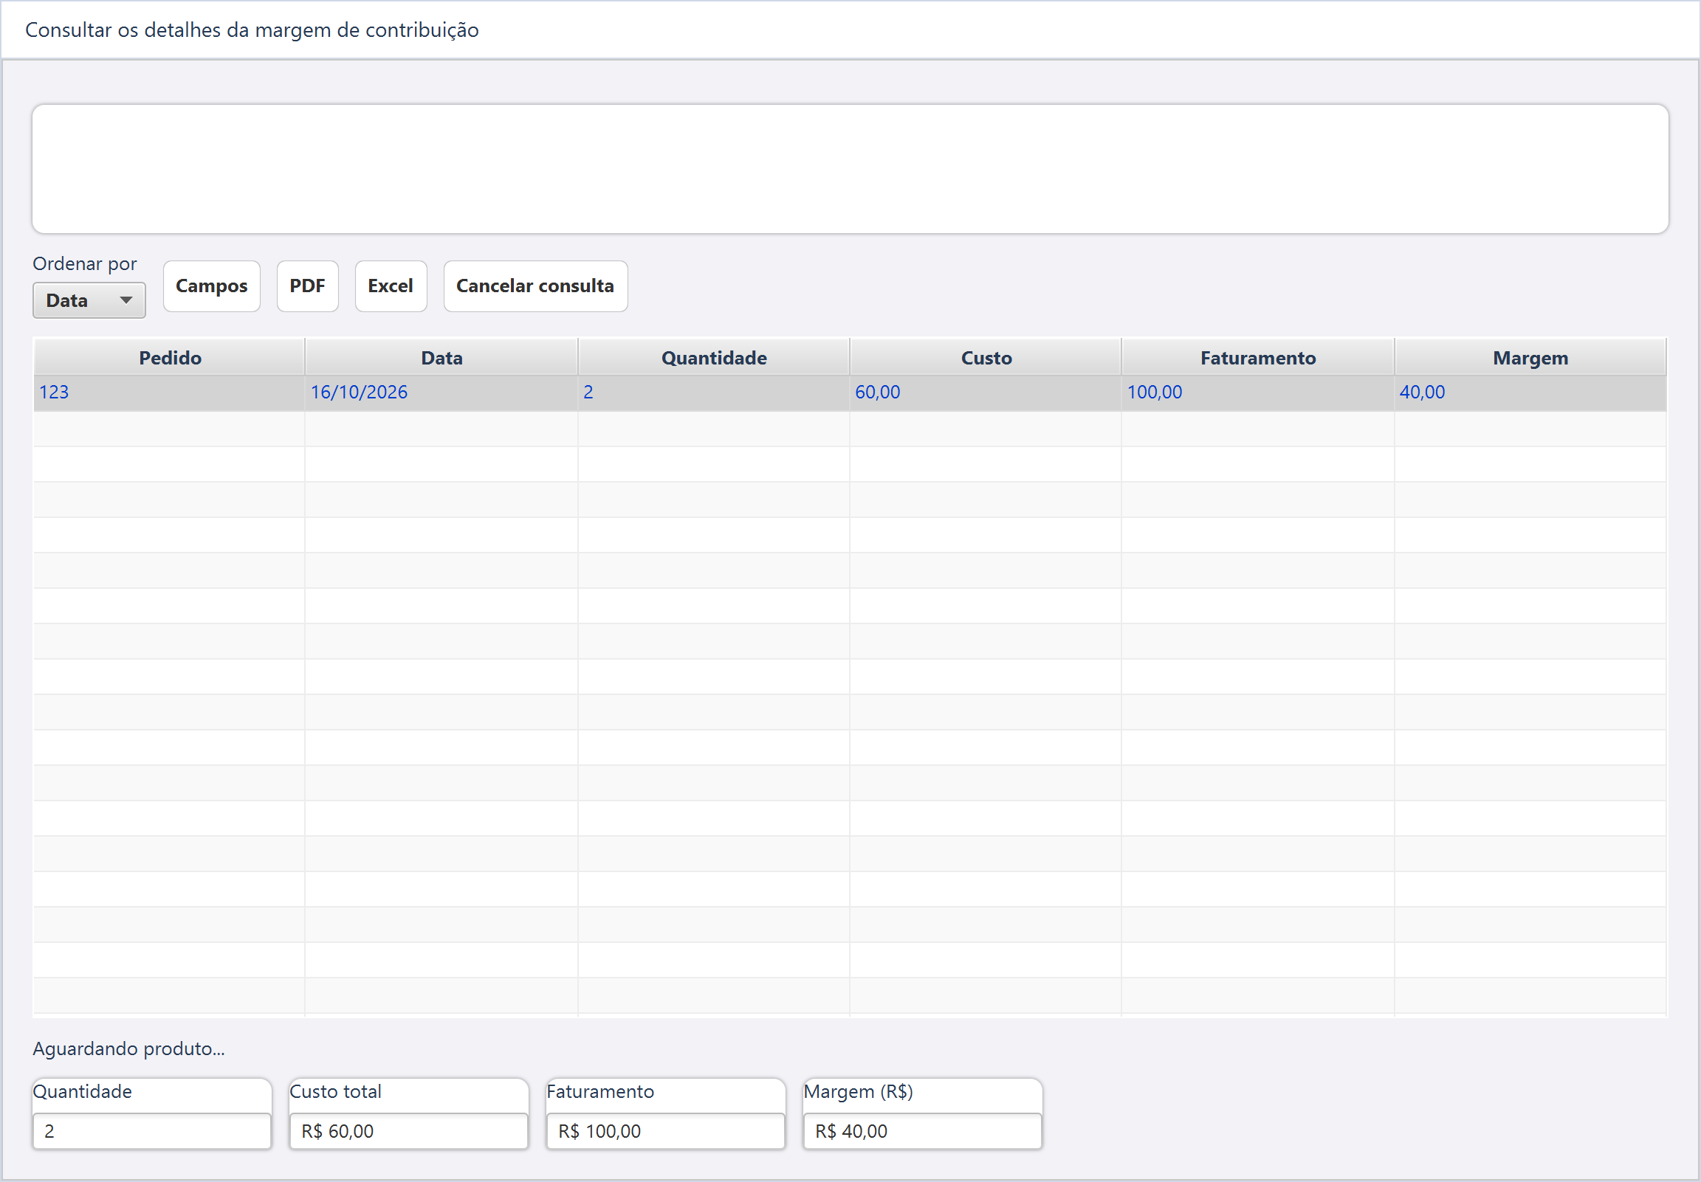Open the Ordenar por Data dropdown
Viewport: 1701px width, 1182px height.
pyautogui.click(x=89, y=300)
